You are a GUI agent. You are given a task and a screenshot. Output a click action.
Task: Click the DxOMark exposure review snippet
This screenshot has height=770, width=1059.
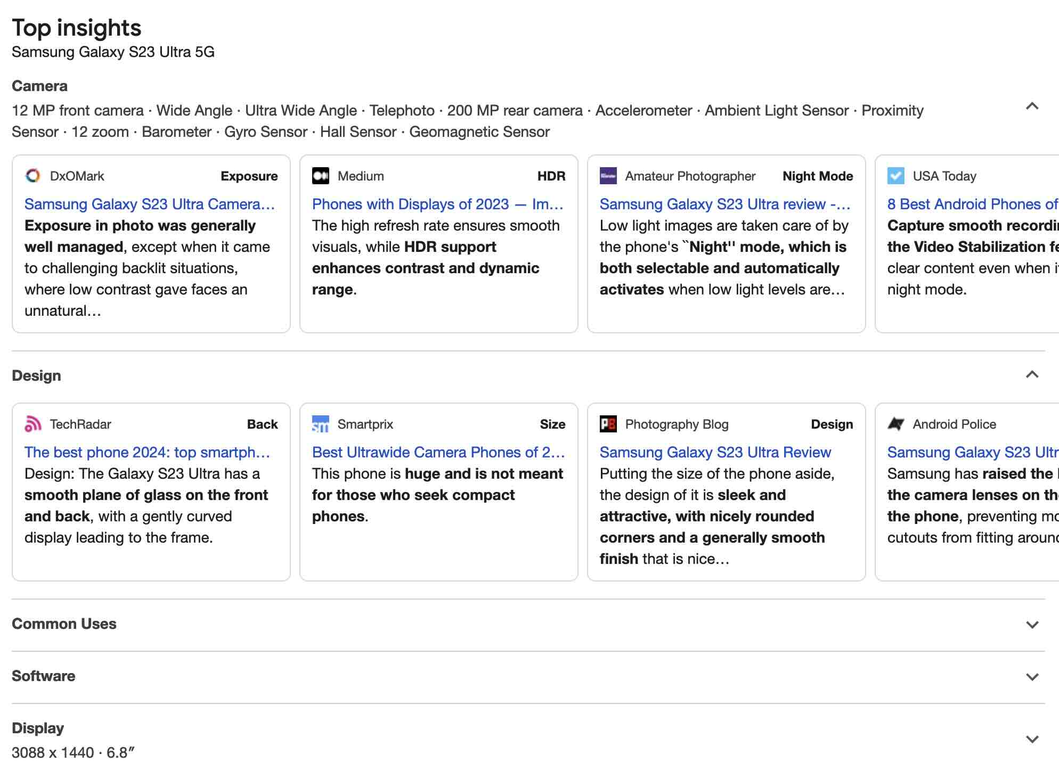pyautogui.click(x=148, y=268)
